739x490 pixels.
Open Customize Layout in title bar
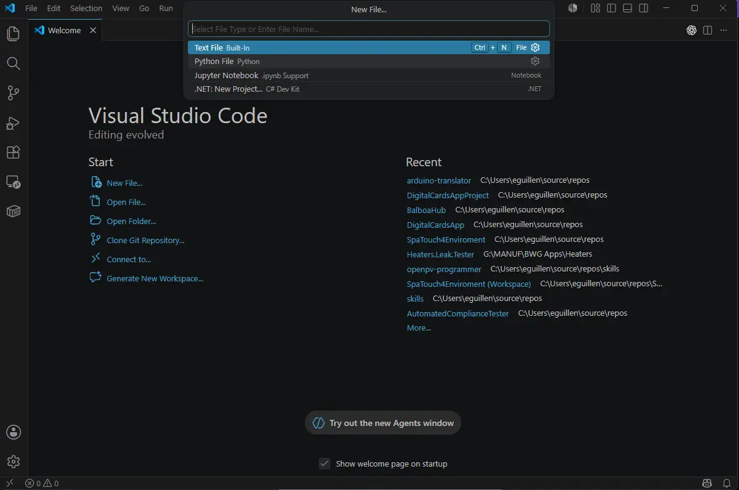pos(596,9)
